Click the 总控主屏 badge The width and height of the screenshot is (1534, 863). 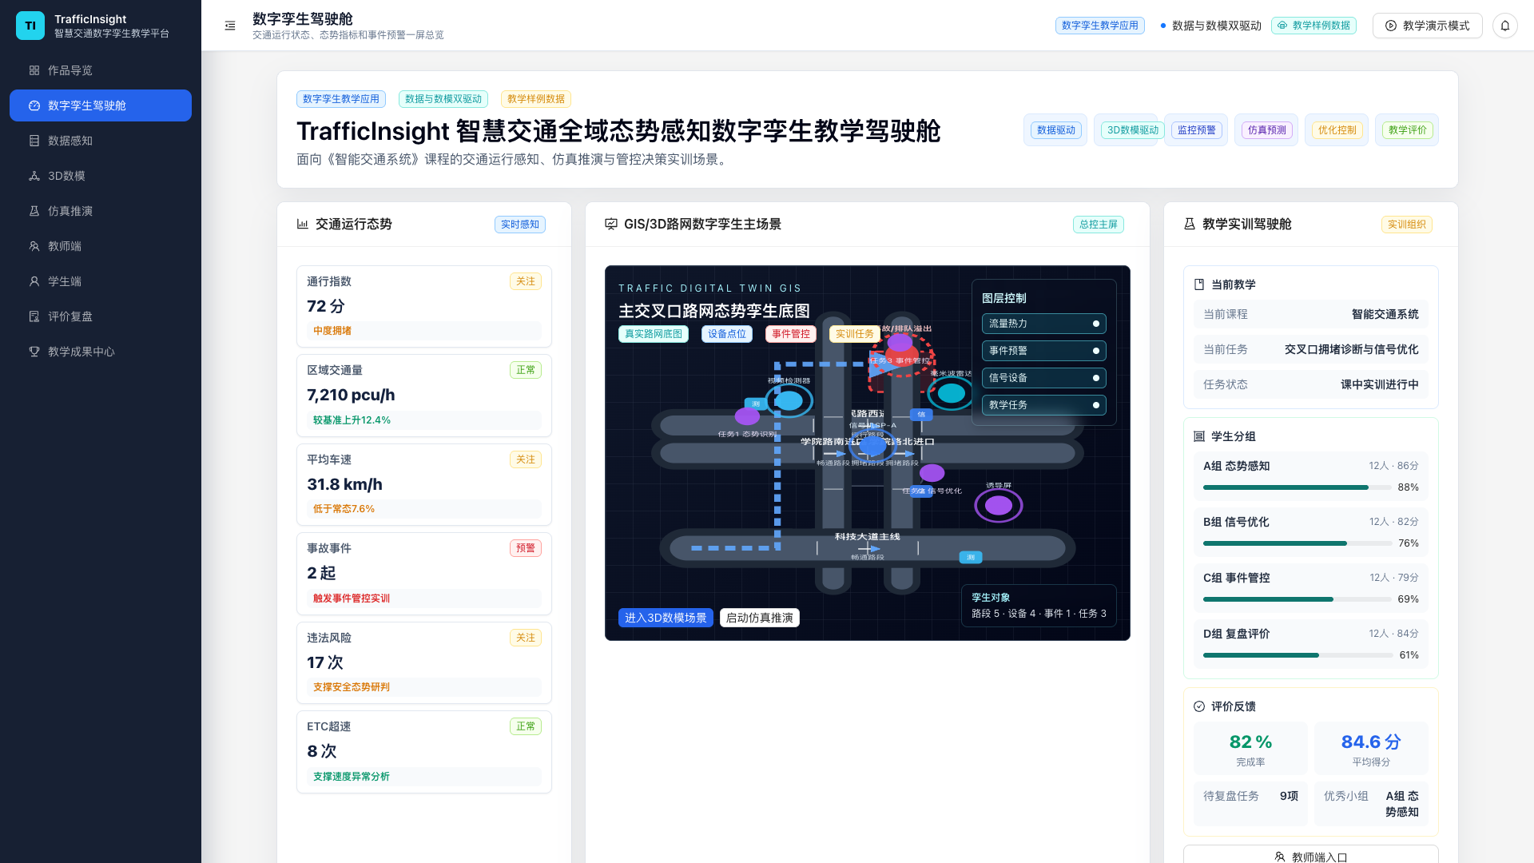1099,225
